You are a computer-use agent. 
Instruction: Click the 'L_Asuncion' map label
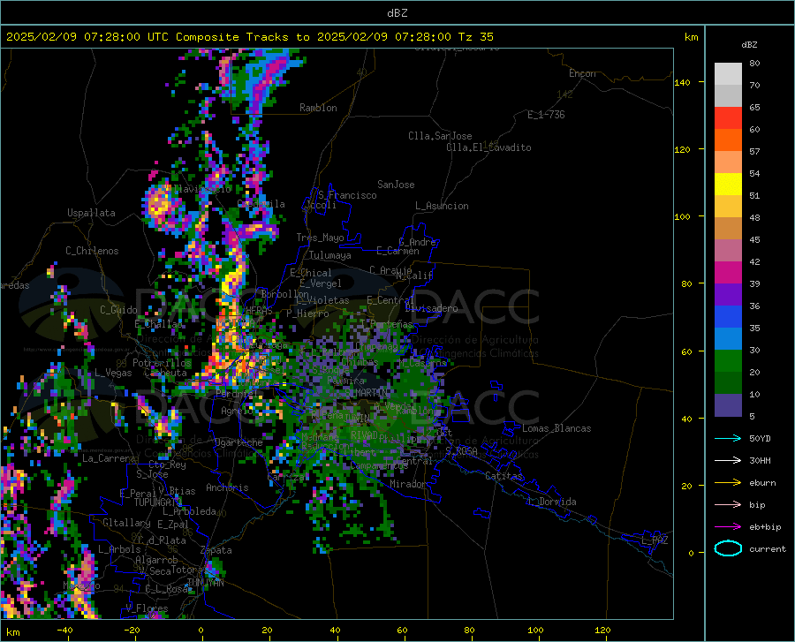[x=442, y=206]
